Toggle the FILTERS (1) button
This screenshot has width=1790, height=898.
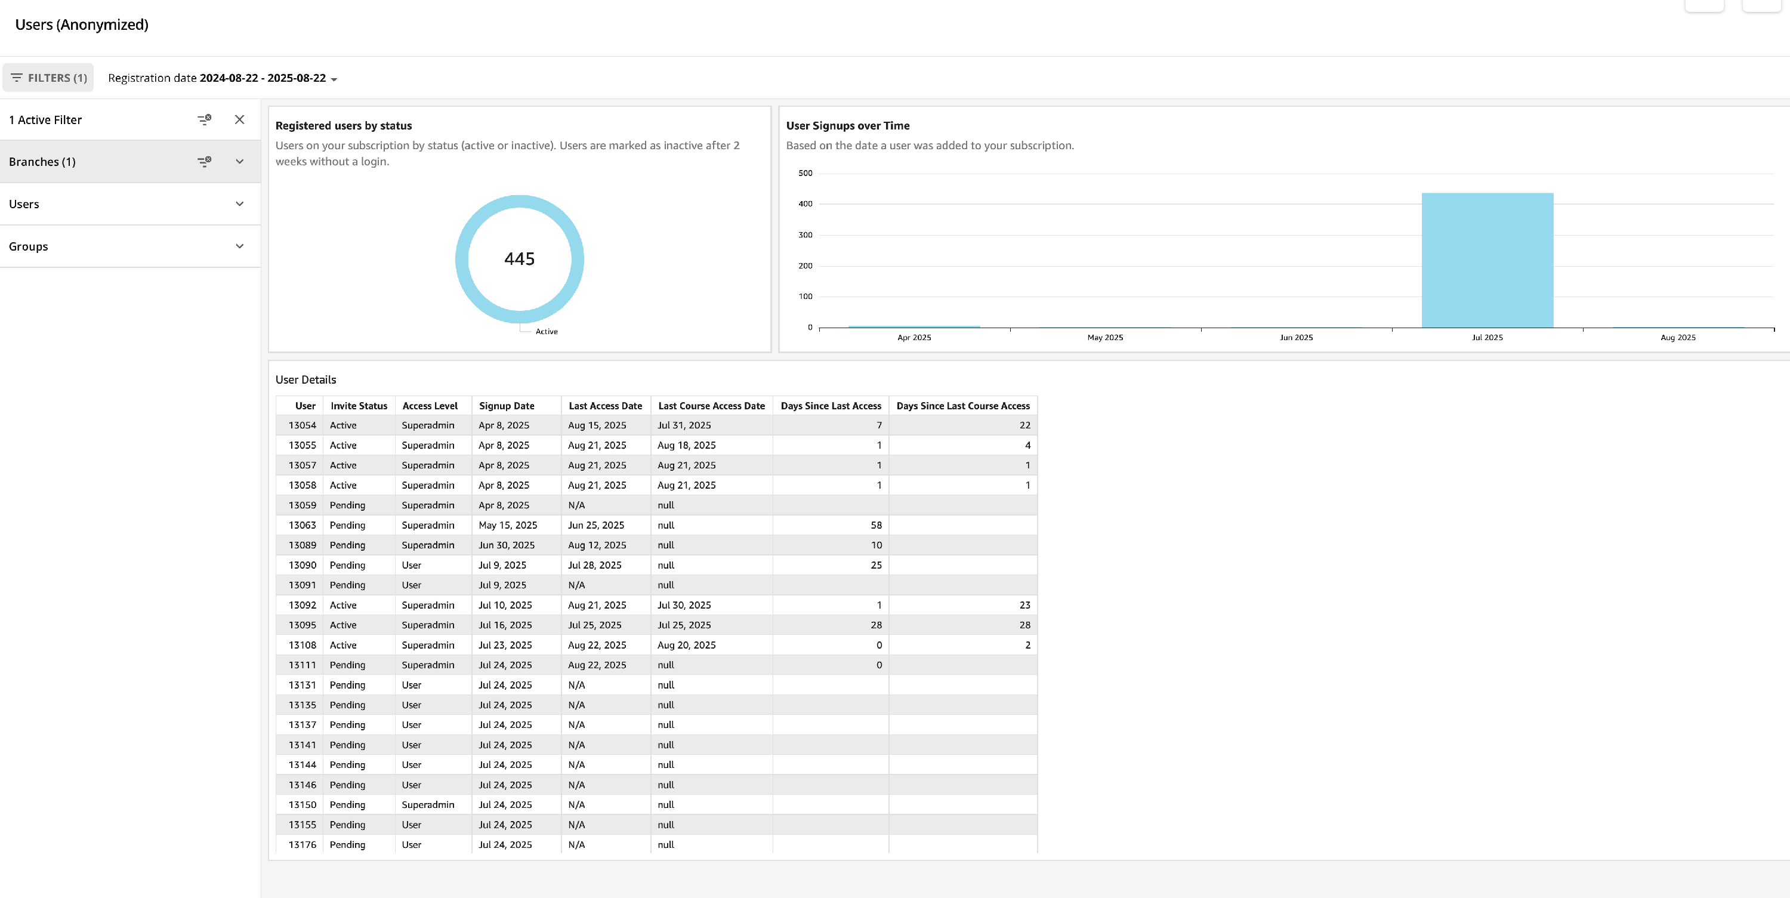click(x=49, y=78)
